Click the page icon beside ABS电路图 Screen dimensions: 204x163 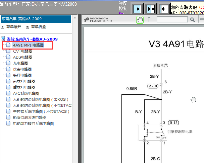tap(8, 57)
